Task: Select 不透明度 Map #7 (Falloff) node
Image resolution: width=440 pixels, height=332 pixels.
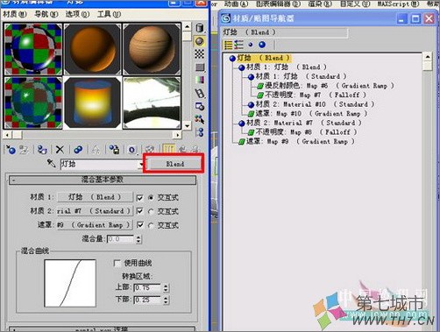Action: tap(316, 95)
